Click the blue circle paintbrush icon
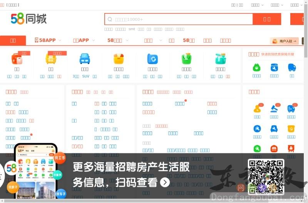 click(257, 129)
